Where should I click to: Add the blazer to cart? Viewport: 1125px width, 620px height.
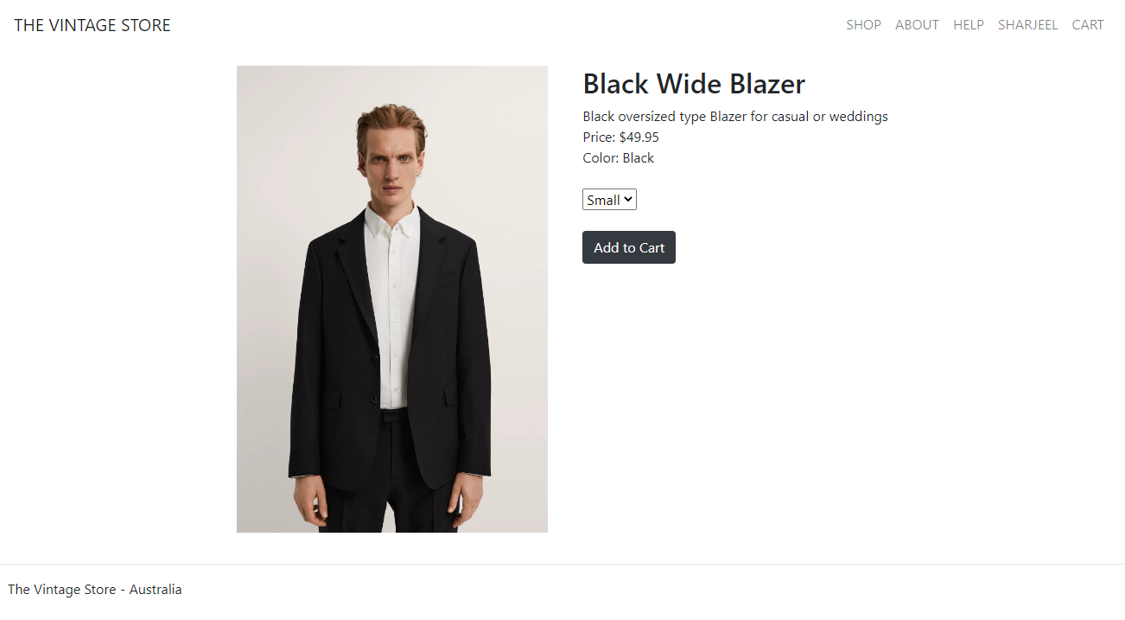(x=629, y=247)
